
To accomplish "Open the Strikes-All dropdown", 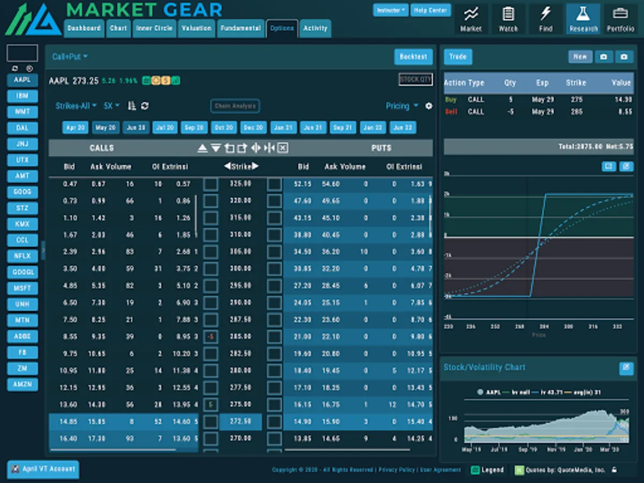I will pyautogui.click(x=76, y=106).
